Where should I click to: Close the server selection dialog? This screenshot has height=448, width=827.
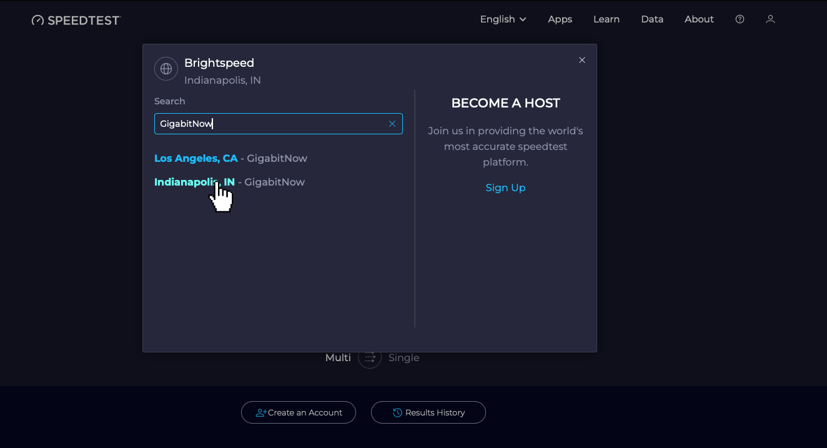582,60
